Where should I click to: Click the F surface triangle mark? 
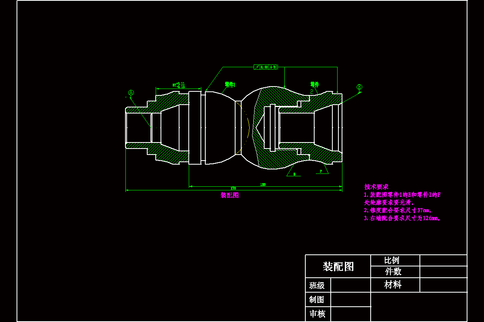click(x=321, y=169)
